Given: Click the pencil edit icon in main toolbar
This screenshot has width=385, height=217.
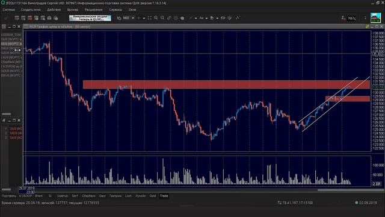Looking at the screenshot, I should 6,18.
